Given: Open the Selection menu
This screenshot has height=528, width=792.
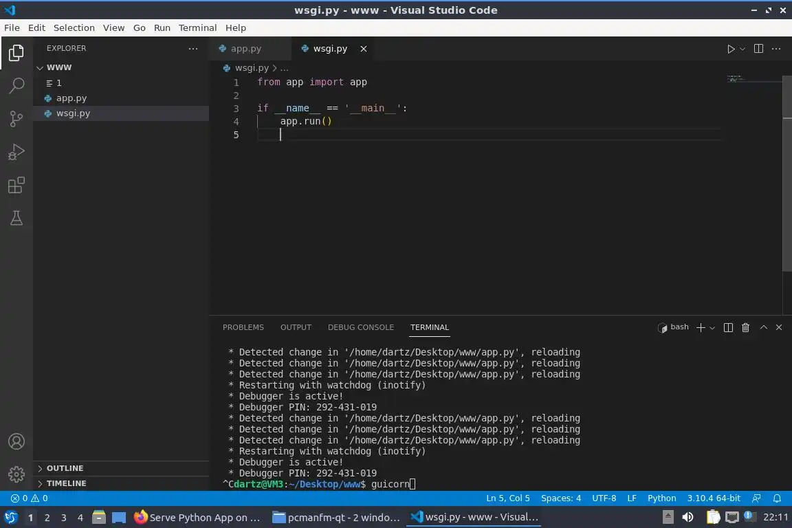Looking at the screenshot, I should (x=74, y=27).
